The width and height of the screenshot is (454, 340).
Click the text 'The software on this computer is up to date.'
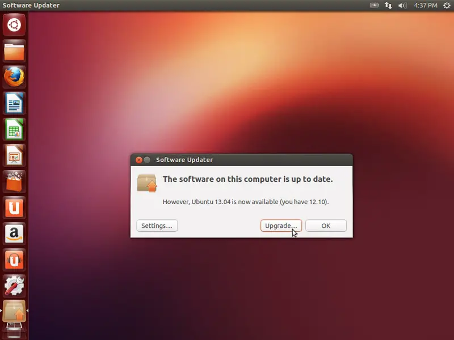[247, 179]
